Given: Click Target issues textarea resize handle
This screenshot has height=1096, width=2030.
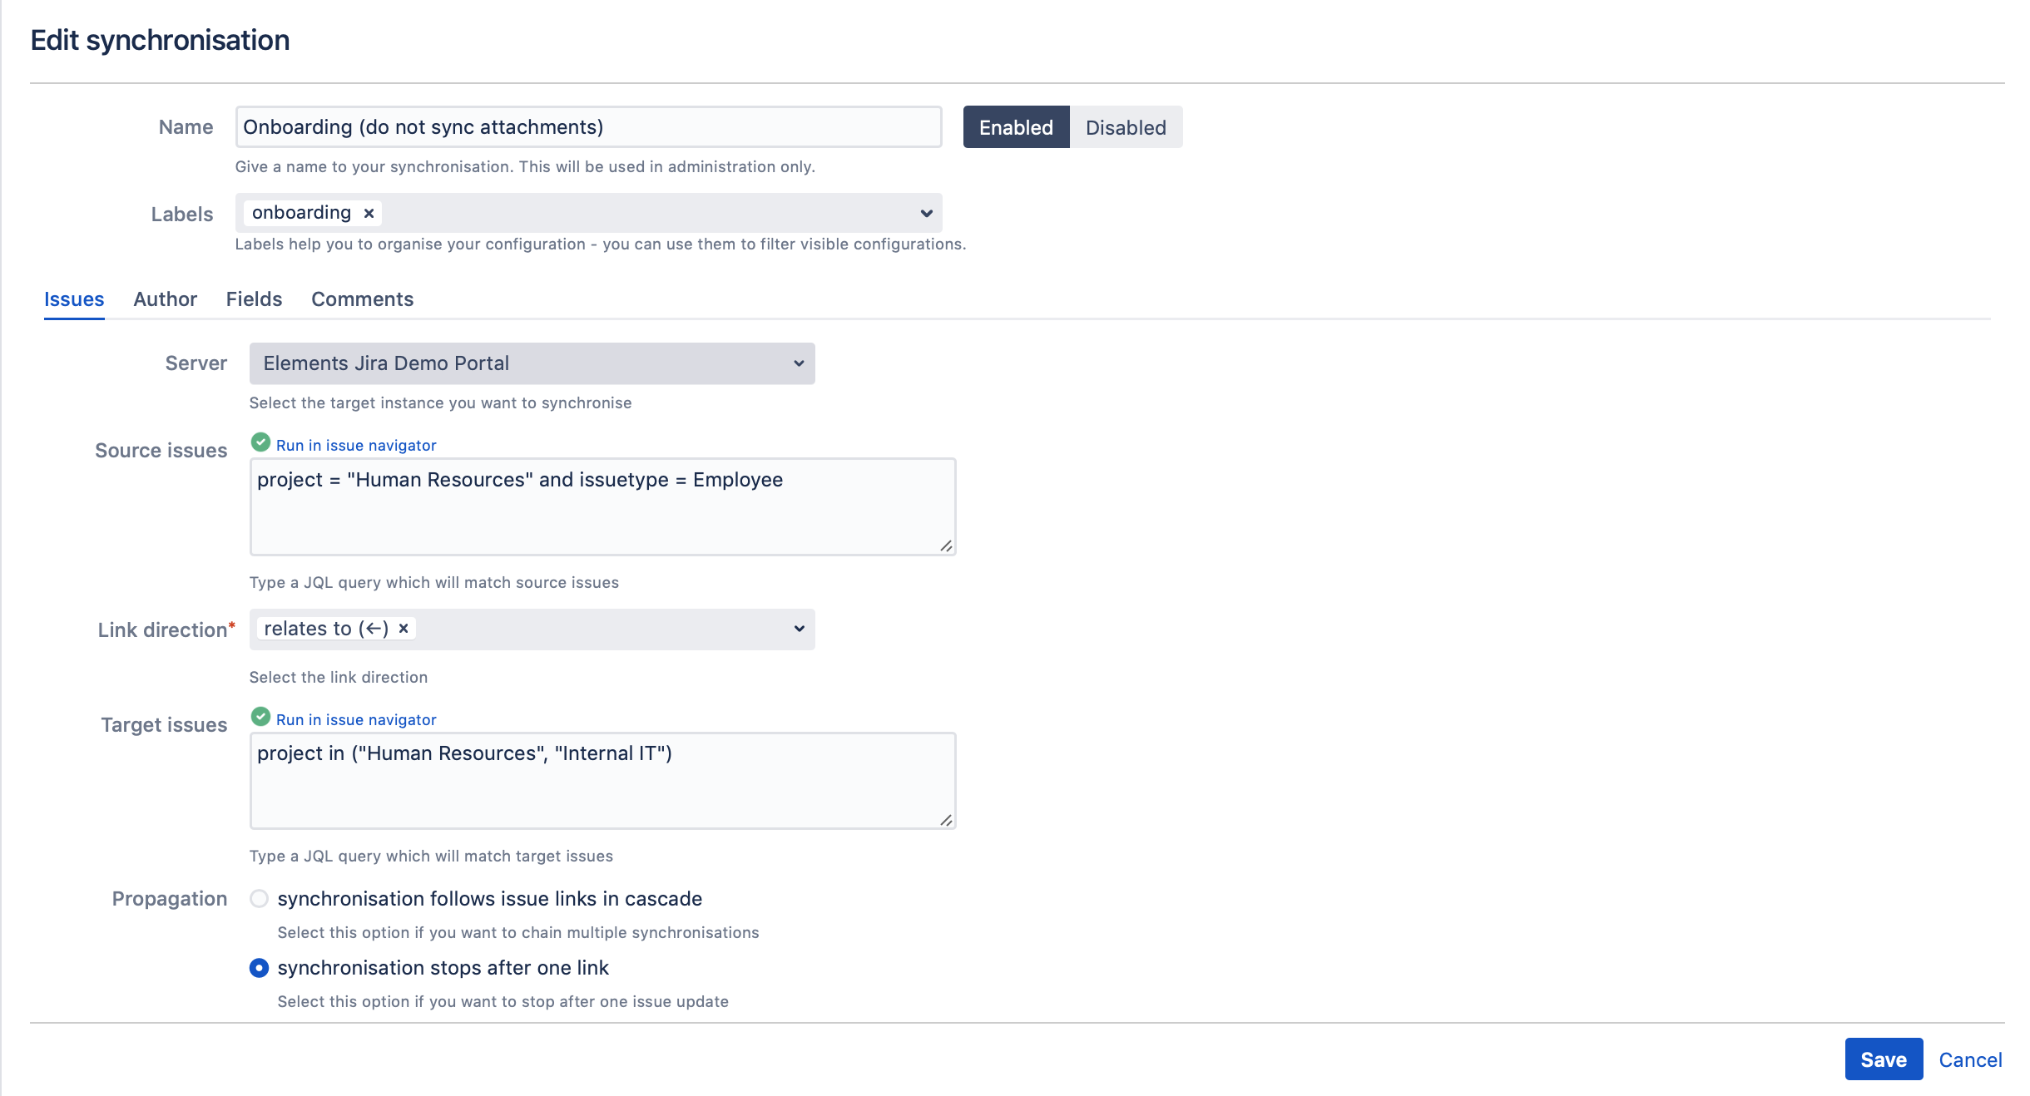Looking at the screenshot, I should coord(946,820).
